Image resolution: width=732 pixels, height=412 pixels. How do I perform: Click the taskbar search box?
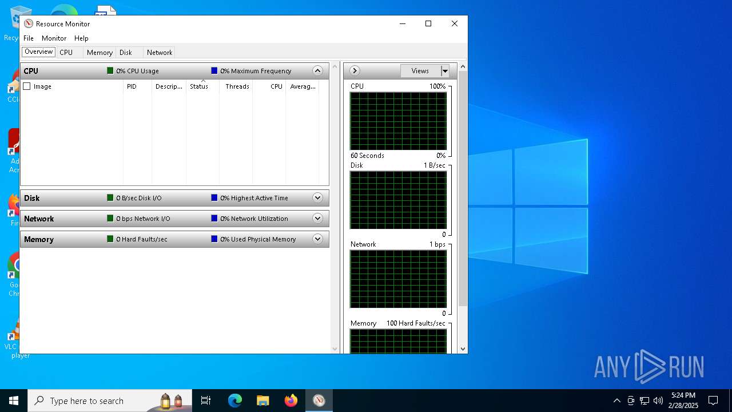(109, 401)
